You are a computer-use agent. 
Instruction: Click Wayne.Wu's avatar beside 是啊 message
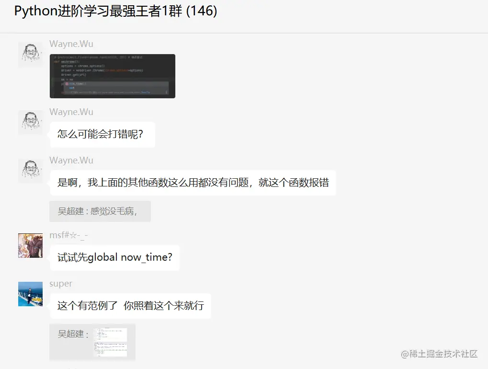click(x=31, y=171)
